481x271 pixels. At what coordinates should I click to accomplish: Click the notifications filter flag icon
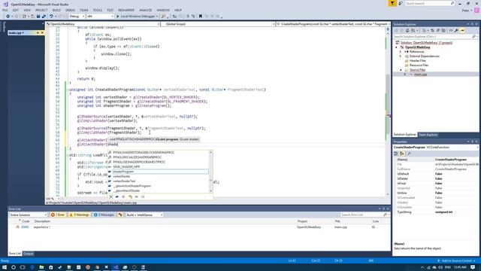pyautogui.click(x=392, y=3)
